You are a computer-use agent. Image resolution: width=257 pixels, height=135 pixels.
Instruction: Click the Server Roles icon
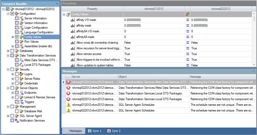(x=21, y=79)
